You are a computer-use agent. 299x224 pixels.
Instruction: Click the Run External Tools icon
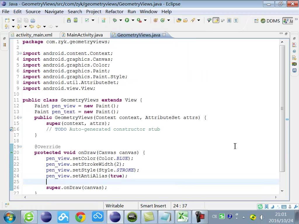[x=139, y=20]
